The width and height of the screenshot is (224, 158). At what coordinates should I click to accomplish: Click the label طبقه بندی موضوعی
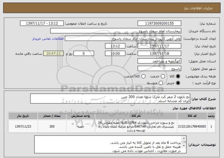[201, 76]
